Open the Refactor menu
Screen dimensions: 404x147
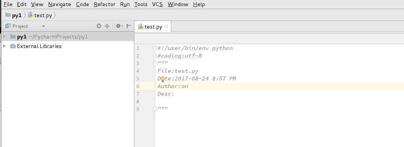(105, 5)
